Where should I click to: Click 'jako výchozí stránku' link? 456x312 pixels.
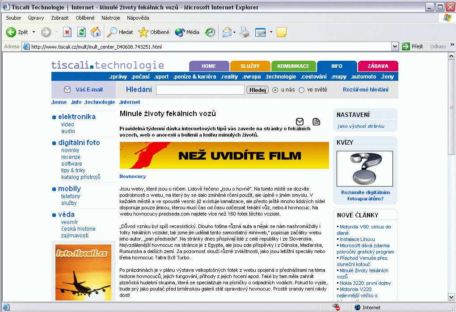(361, 126)
